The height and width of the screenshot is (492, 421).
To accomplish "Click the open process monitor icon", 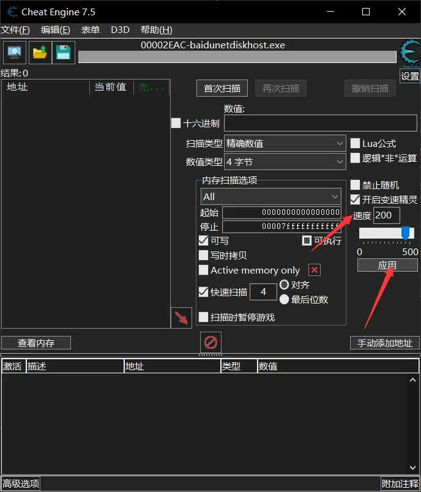I will 14,53.
